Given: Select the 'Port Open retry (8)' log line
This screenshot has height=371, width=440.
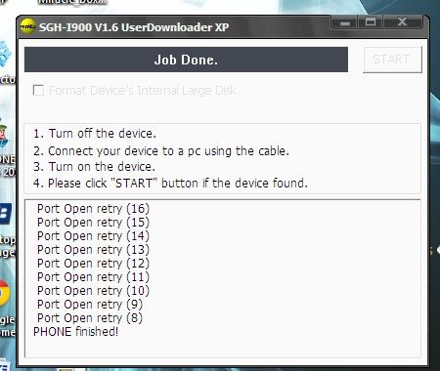Looking at the screenshot, I should coord(90,318).
